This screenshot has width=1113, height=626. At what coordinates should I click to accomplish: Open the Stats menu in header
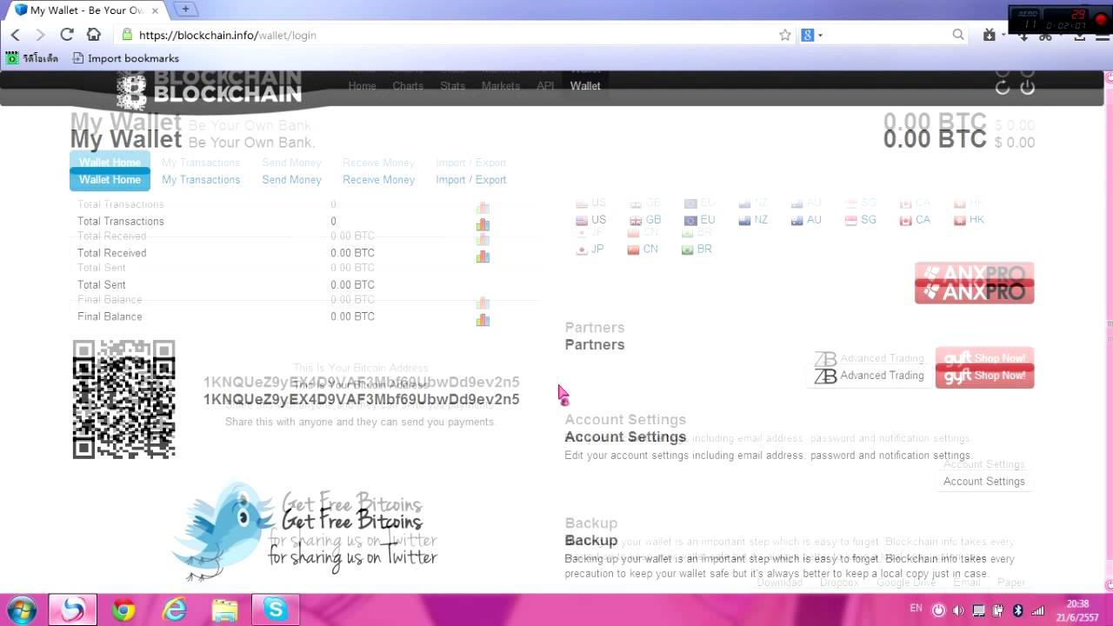452,86
